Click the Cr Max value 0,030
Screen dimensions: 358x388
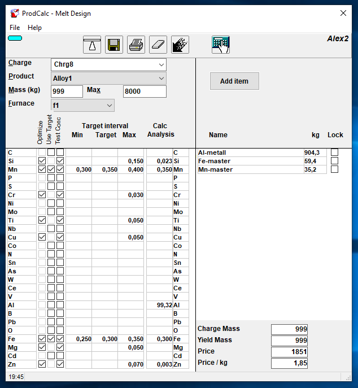pos(130,195)
